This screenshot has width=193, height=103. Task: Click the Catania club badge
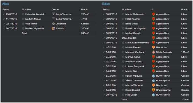53,29
